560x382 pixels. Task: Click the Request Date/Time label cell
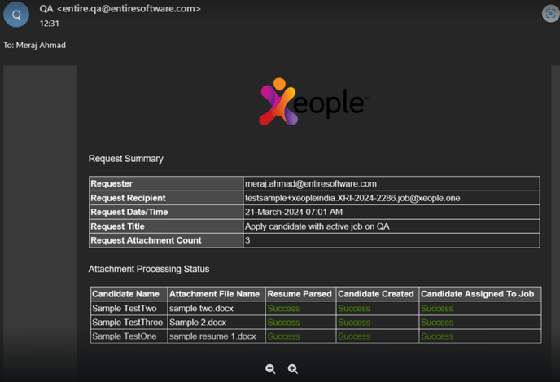click(166, 213)
